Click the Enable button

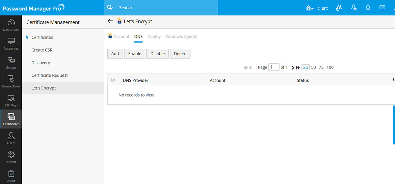(x=135, y=54)
